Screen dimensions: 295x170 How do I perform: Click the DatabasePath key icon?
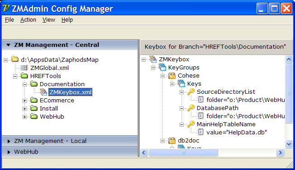coord(191,108)
